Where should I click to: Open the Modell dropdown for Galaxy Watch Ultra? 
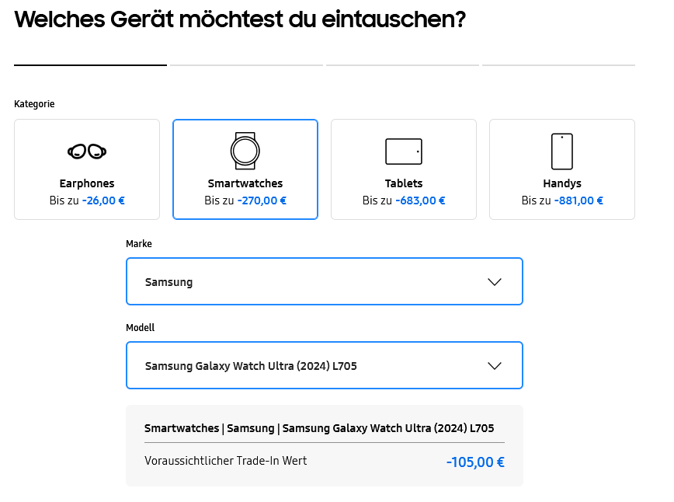click(324, 365)
